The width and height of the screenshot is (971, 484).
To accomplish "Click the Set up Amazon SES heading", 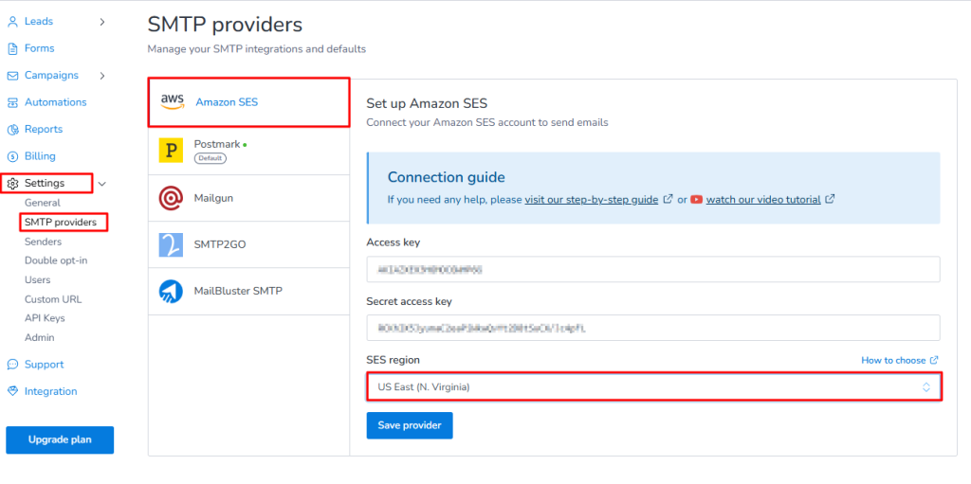I will pyautogui.click(x=427, y=102).
